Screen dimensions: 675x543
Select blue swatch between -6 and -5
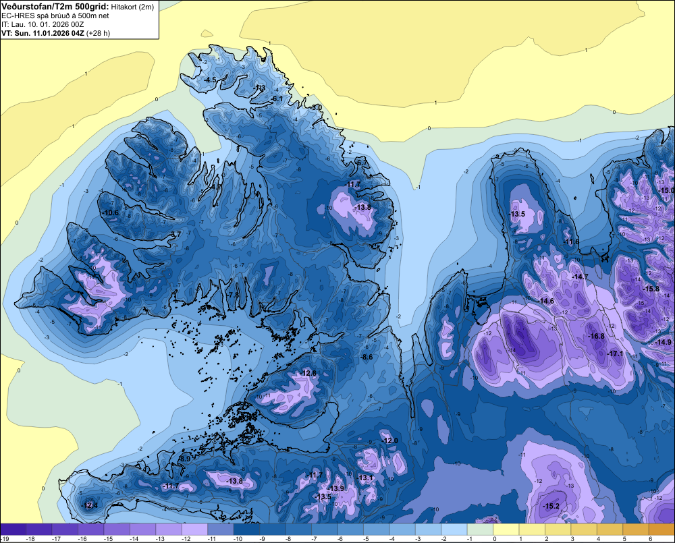pyautogui.click(x=350, y=530)
